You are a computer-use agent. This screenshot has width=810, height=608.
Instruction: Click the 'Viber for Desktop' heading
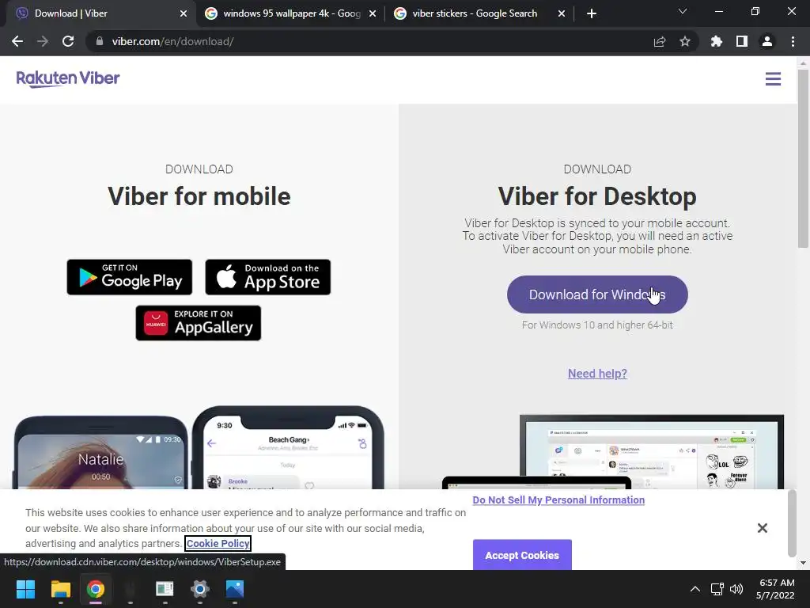click(x=597, y=196)
